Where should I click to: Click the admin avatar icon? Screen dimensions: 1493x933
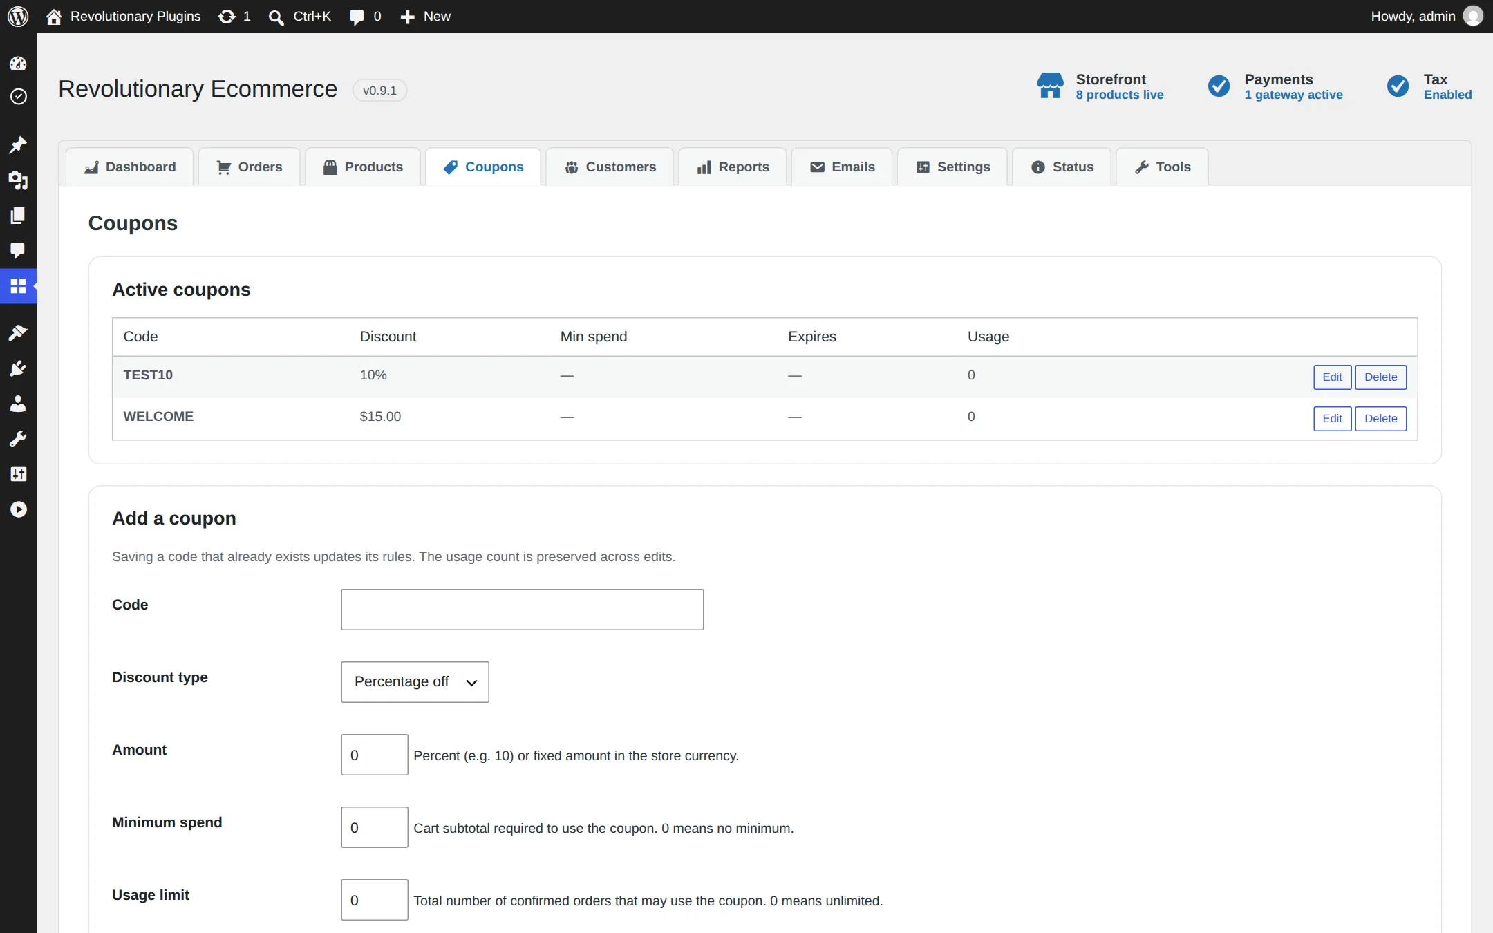(x=1473, y=16)
